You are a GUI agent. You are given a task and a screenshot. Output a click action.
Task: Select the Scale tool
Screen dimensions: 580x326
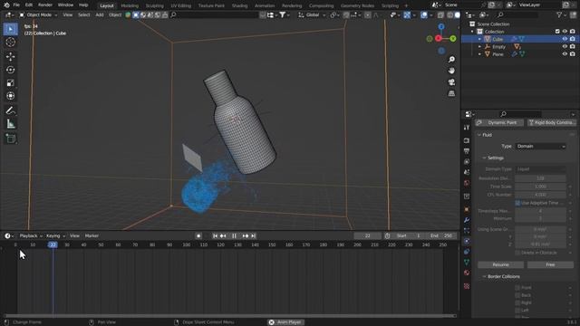point(10,82)
